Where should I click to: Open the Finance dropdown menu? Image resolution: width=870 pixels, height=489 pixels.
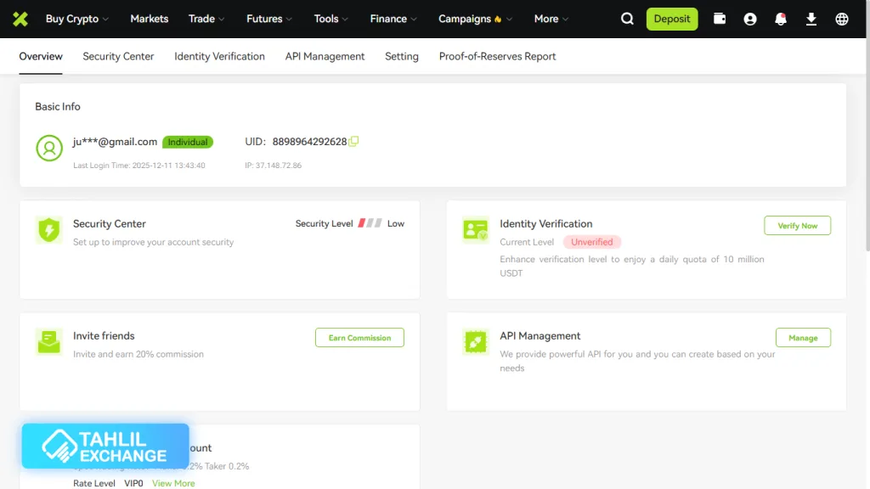coord(393,19)
